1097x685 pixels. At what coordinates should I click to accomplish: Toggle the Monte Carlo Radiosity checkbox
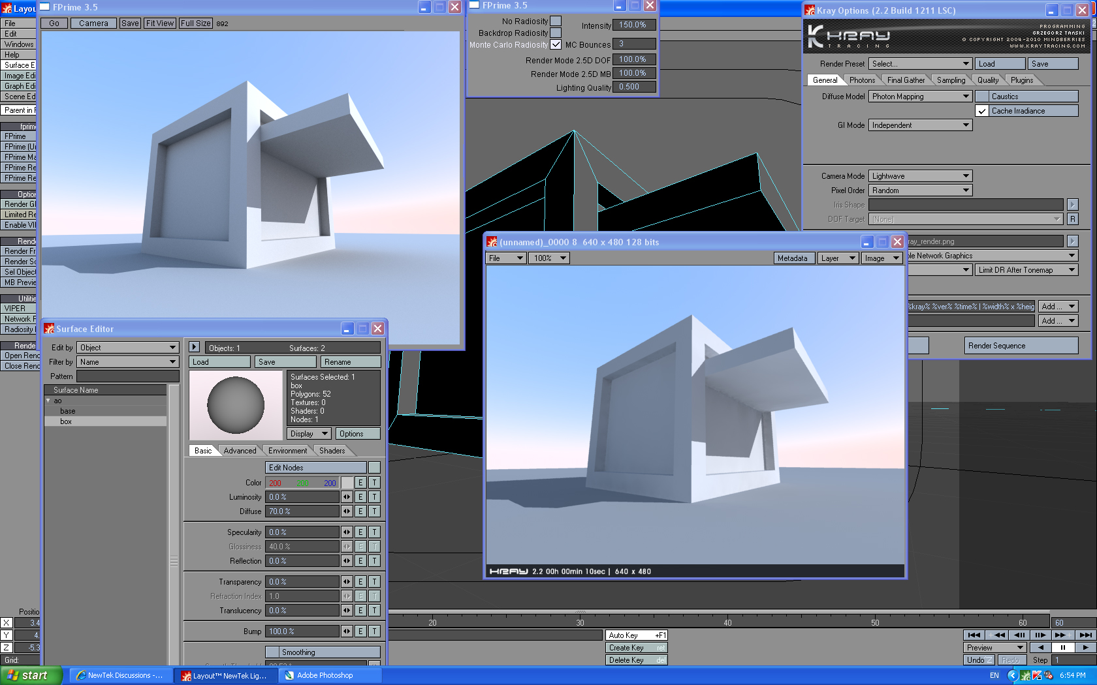(x=556, y=44)
